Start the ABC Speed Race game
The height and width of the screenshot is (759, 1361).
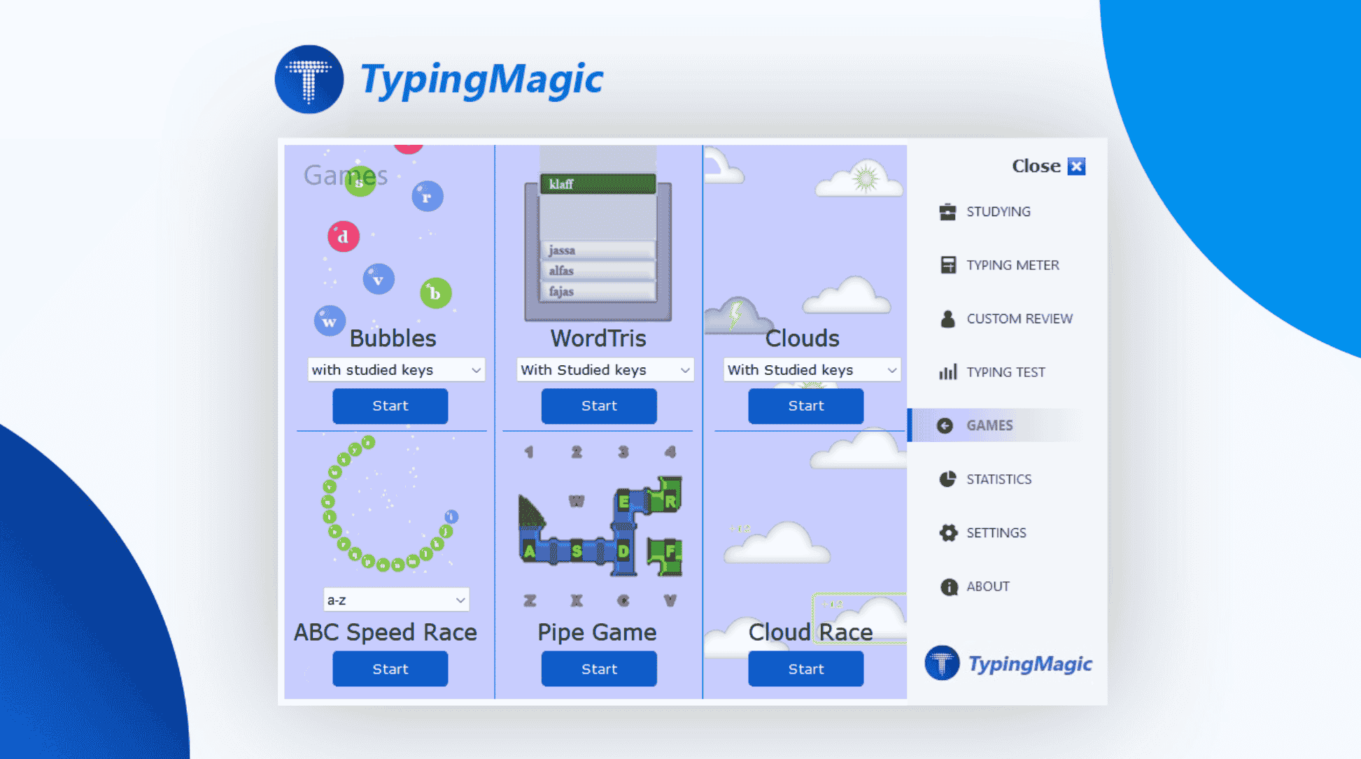click(x=390, y=669)
